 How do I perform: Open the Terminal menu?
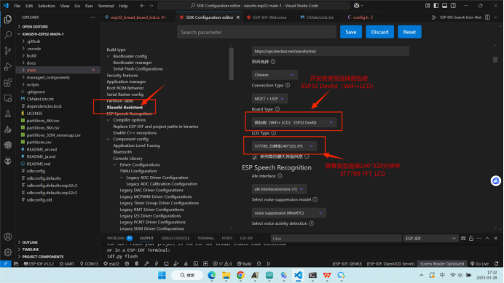point(106,6)
